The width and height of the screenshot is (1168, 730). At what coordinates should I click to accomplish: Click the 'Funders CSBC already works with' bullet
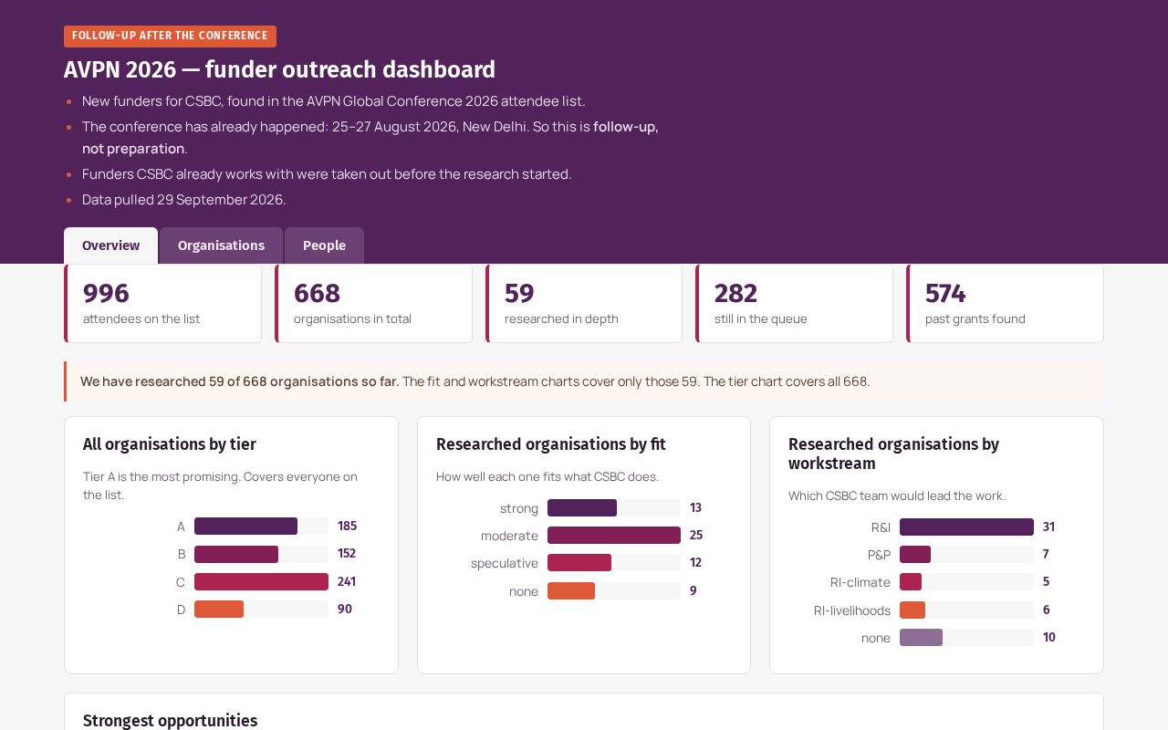[327, 174]
